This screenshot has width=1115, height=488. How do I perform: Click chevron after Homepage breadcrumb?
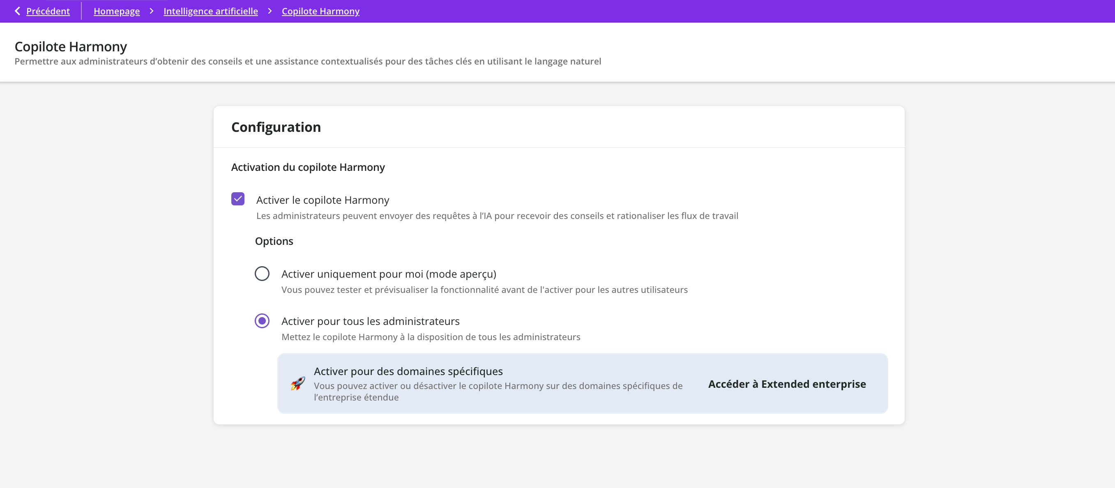tap(152, 11)
